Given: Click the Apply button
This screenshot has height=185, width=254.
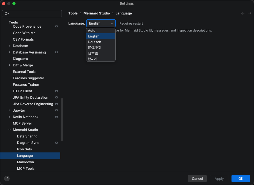Looking at the screenshot, I should click(x=219, y=179).
